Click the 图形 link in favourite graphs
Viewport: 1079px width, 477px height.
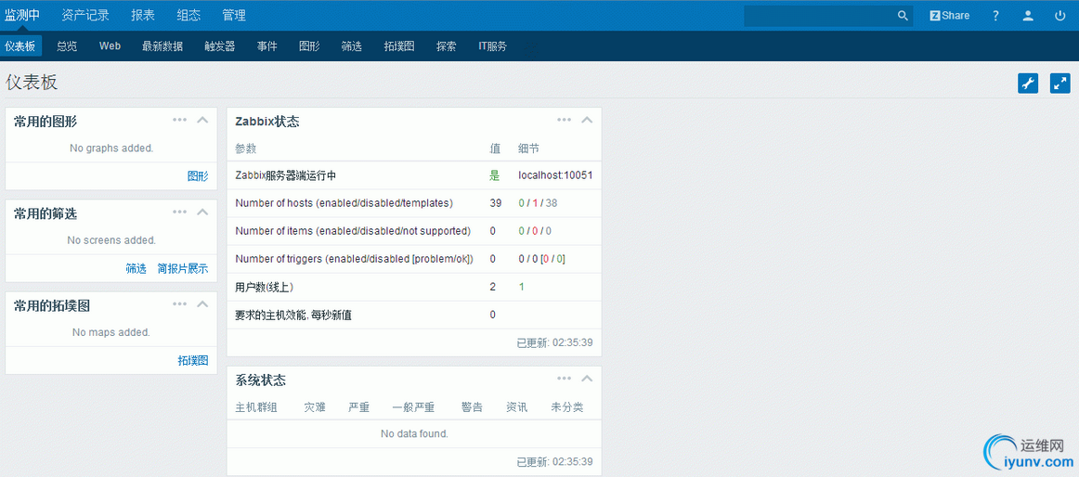point(198,176)
